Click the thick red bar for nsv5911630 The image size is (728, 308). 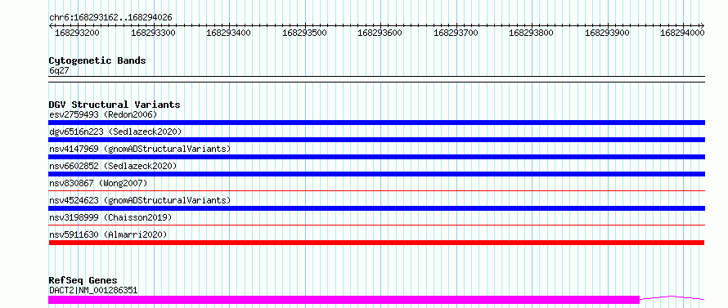point(376,243)
